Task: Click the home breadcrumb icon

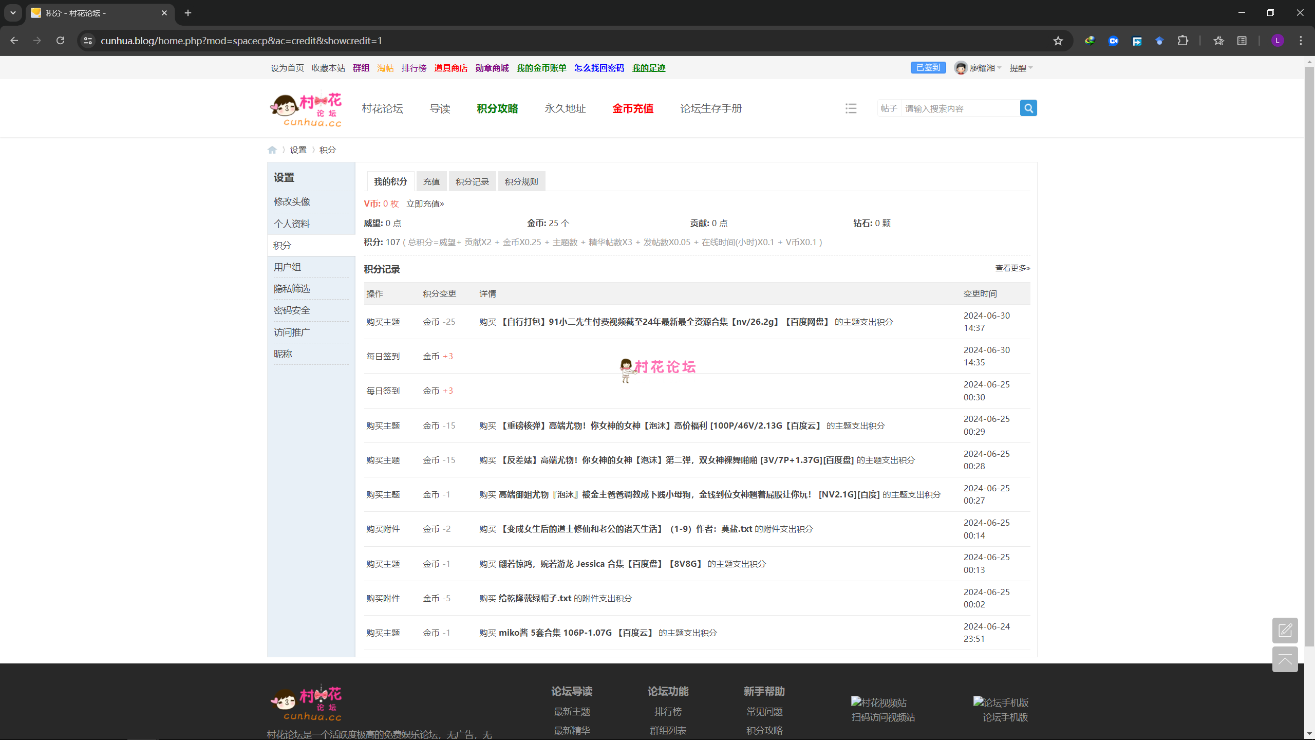Action: (x=272, y=150)
